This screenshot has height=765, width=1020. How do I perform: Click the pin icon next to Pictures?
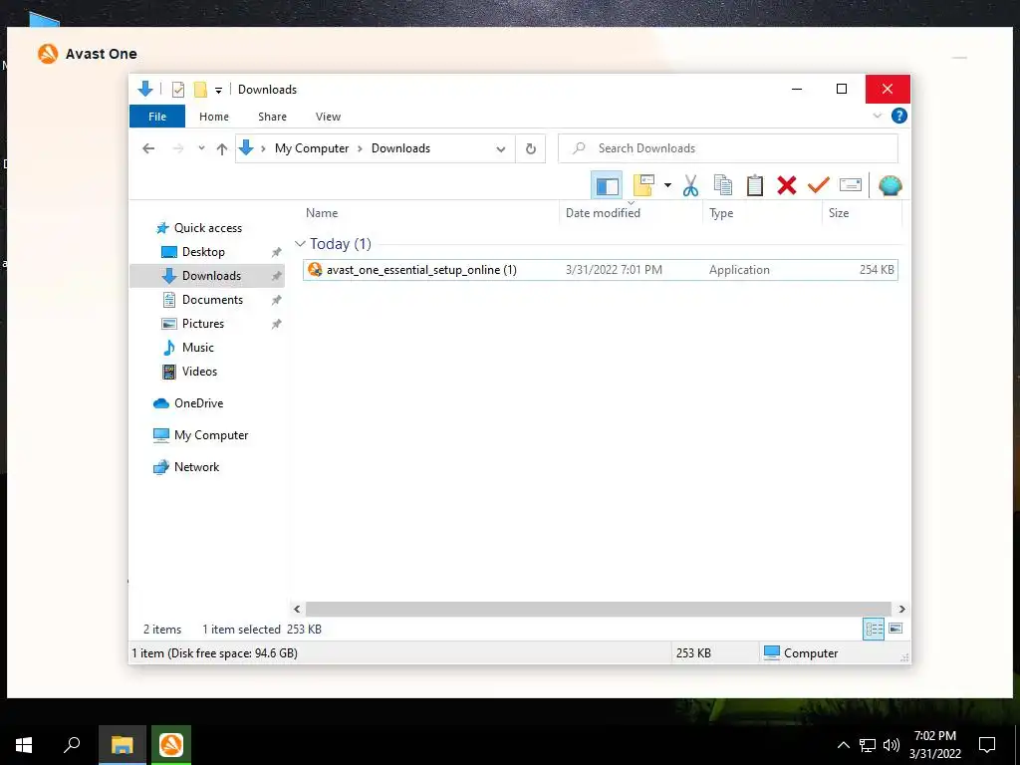click(277, 324)
